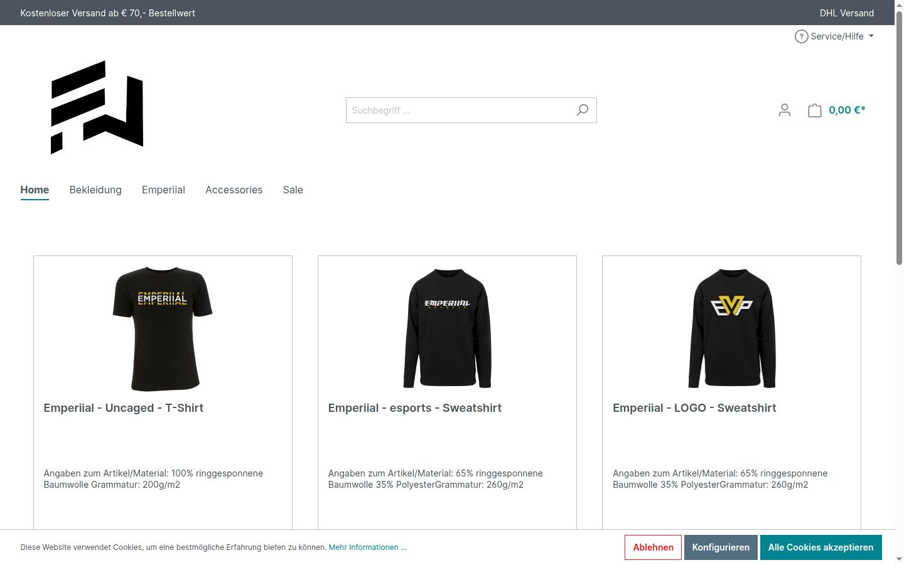The height and width of the screenshot is (565, 904).
Task: Click the Konfigurieren cookie button
Action: [721, 547]
